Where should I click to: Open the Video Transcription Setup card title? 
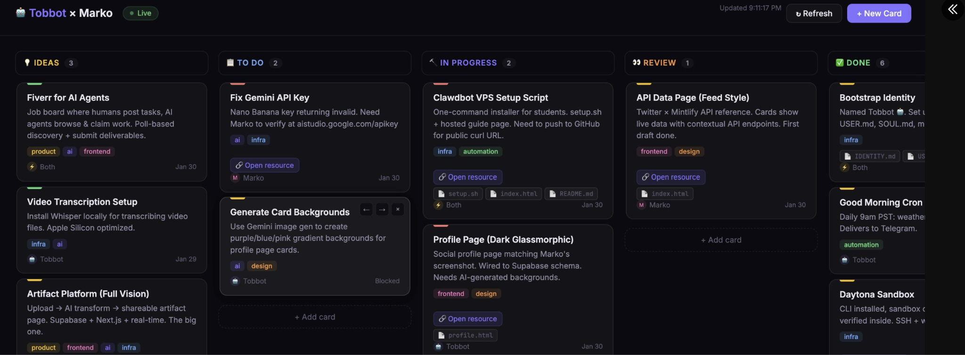click(82, 202)
